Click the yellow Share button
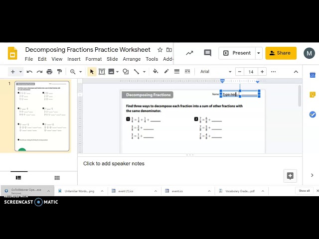The image size is (319, 239). click(x=281, y=53)
